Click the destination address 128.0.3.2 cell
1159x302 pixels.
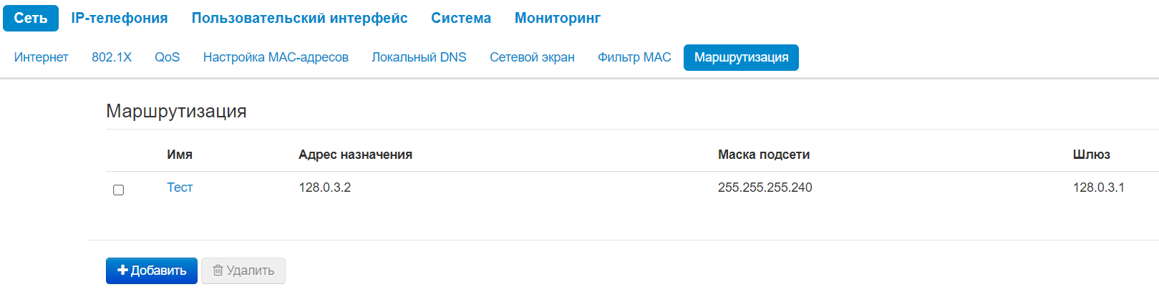tap(325, 187)
